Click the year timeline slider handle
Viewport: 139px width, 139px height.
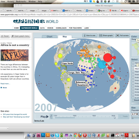[x=114, y=117]
